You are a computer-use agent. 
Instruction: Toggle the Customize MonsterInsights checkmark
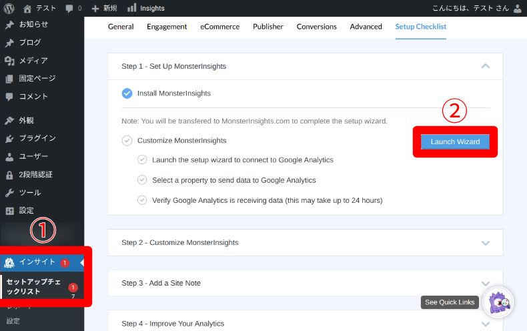point(127,141)
